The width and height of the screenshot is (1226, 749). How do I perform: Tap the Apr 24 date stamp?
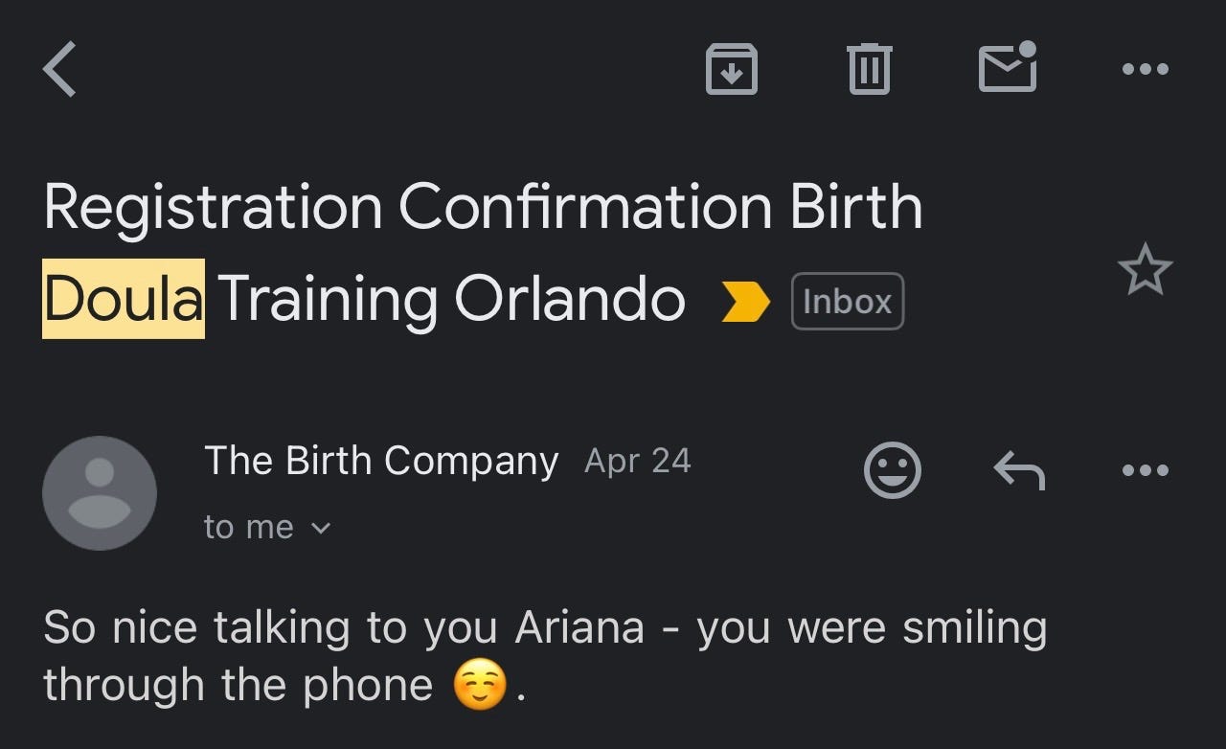tap(638, 462)
